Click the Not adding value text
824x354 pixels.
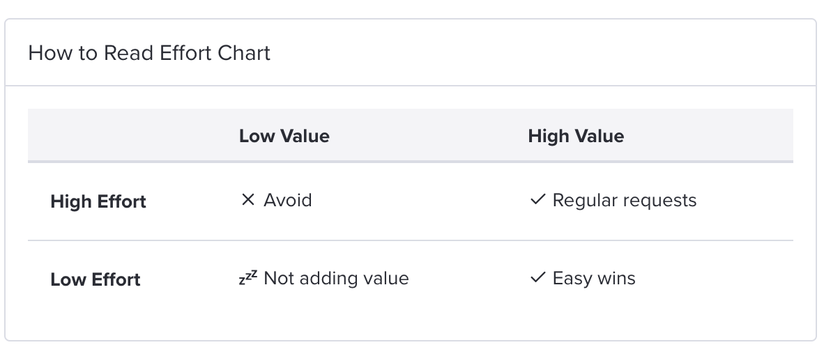point(336,278)
